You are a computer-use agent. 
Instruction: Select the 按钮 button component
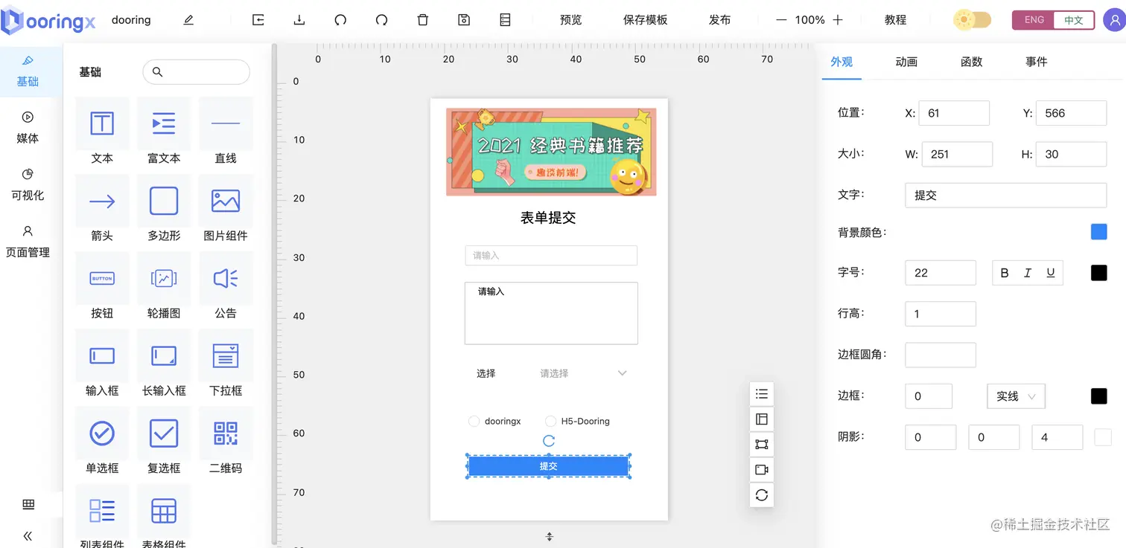[x=102, y=286]
